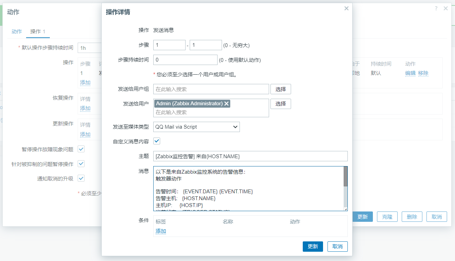
Task: Switch to 动作 tab
Action: (16, 31)
